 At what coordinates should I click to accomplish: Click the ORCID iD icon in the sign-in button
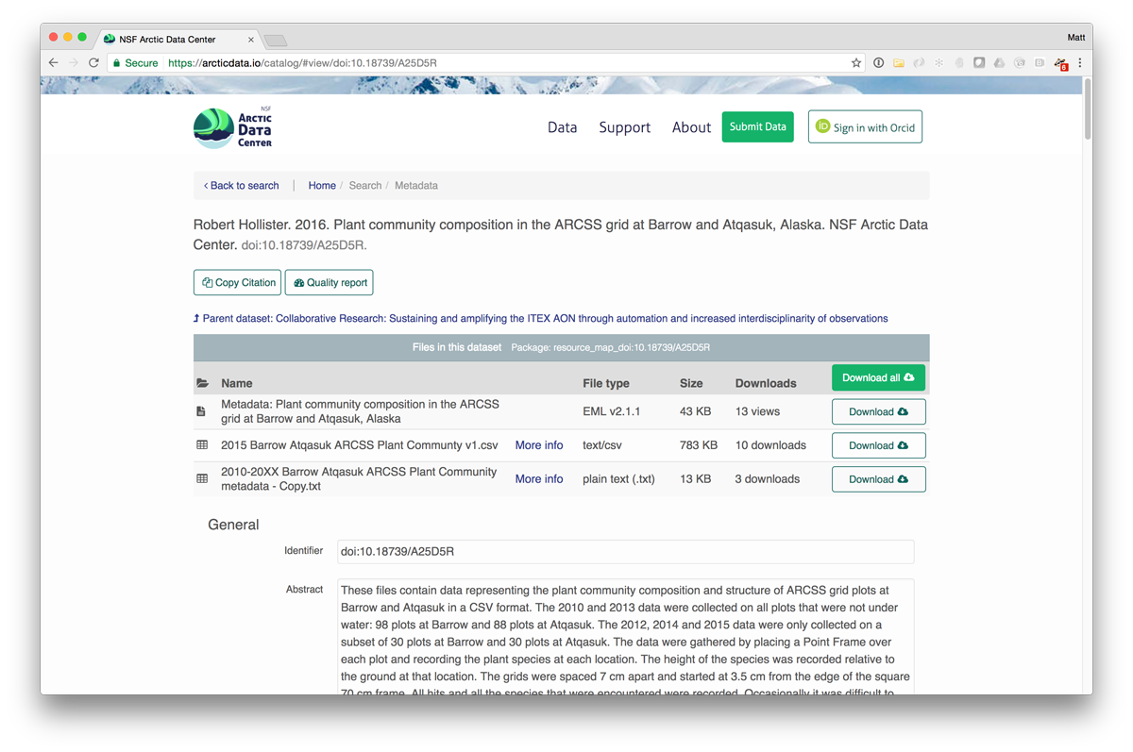820,125
